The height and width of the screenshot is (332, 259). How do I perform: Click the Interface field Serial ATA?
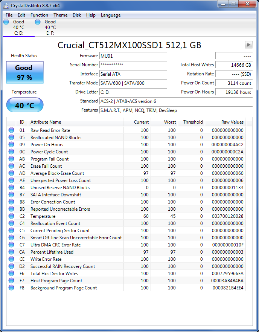[x=133, y=74]
